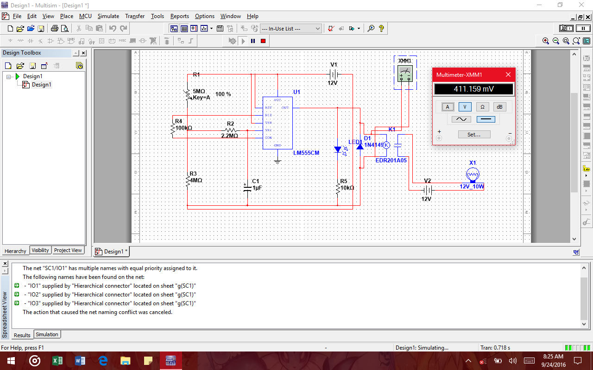The width and height of the screenshot is (593, 370).
Task: Open the In-Use List dropdown
Action: (291, 29)
